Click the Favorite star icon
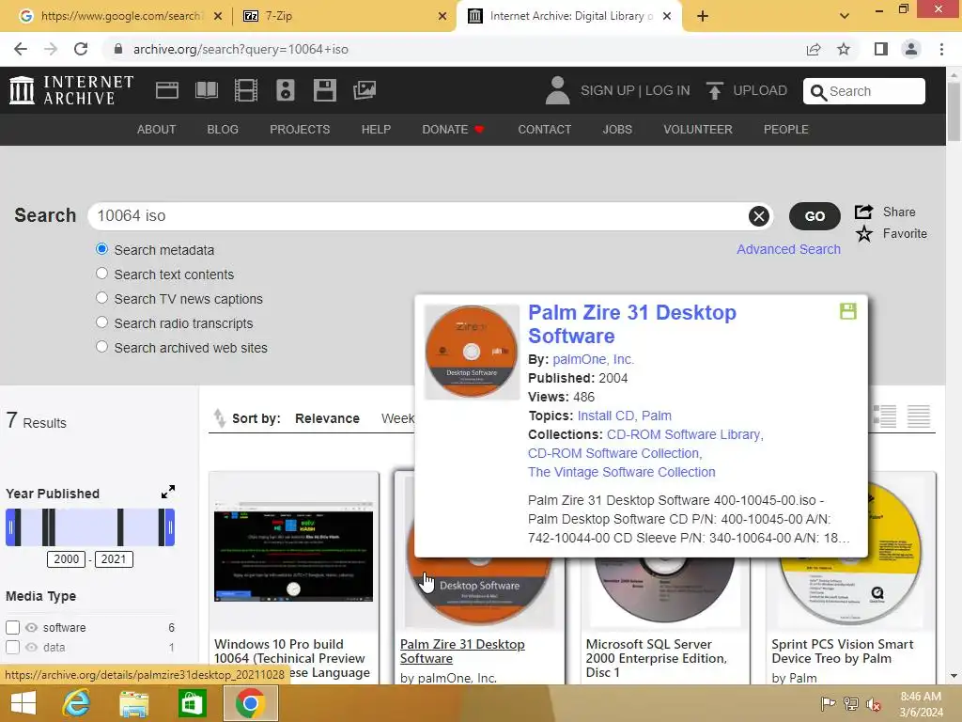The width and height of the screenshot is (962, 722). coord(864,234)
